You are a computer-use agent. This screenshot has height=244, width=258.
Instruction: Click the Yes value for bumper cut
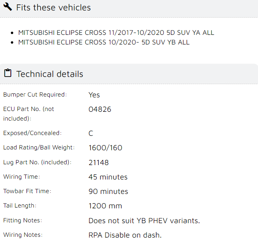click(94, 95)
